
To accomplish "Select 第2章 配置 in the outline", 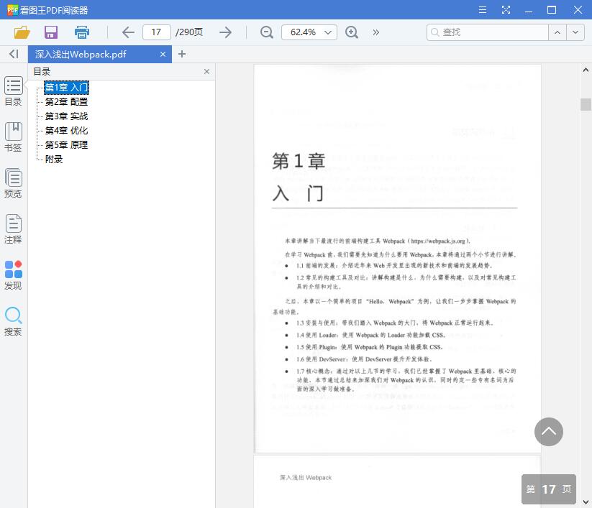I will click(x=66, y=102).
